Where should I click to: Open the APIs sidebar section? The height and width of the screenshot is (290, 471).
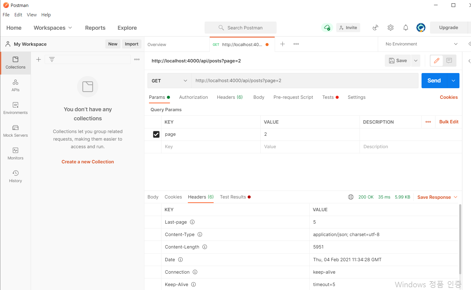tap(15, 85)
